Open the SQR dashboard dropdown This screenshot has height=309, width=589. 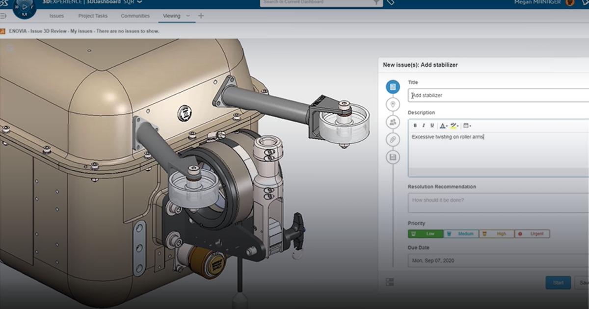pyautogui.click(x=139, y=2)
